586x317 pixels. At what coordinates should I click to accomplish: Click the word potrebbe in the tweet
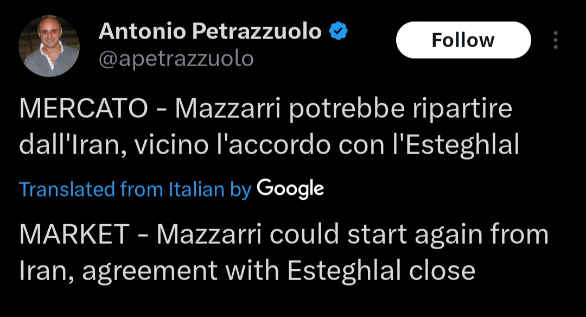tap(347, 109)
